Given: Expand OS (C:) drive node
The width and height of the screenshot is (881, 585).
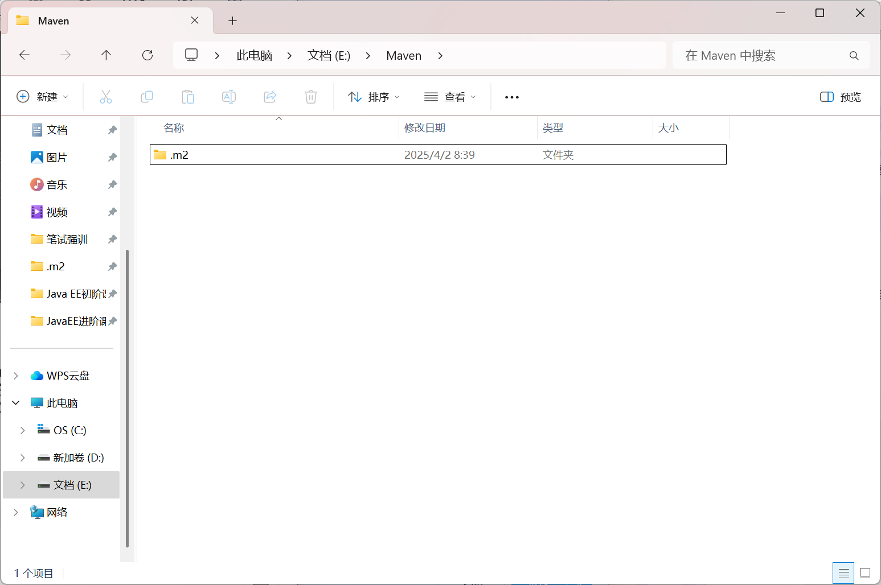Looking at the screenshot, I should click(x=23, y=430).
